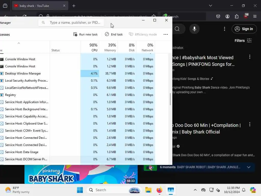Open options menu for Doo Doo 60 Min video

click(250, 124)
